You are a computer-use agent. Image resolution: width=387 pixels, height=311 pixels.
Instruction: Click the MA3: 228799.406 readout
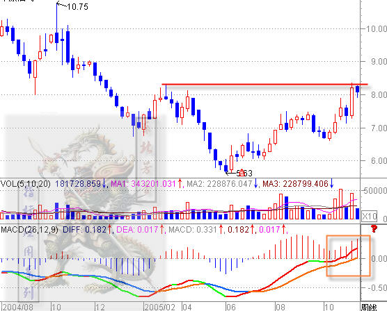point(295,184)
